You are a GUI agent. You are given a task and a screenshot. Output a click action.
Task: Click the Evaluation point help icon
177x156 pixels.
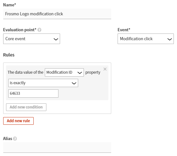(39, 30)
